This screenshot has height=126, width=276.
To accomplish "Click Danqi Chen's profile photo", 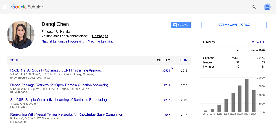I will coord(21,35).
